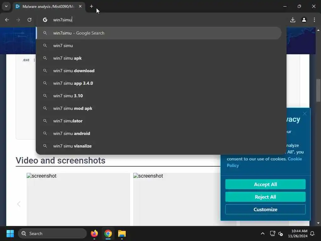Select 'win7 simu android' suggestion
This screenshot has height=241, width=321.
tap(159, 133)
